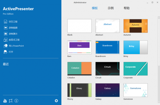160x105 pixels.
Task: Switch to the 帮助 help tab
Action: [127, 8]
